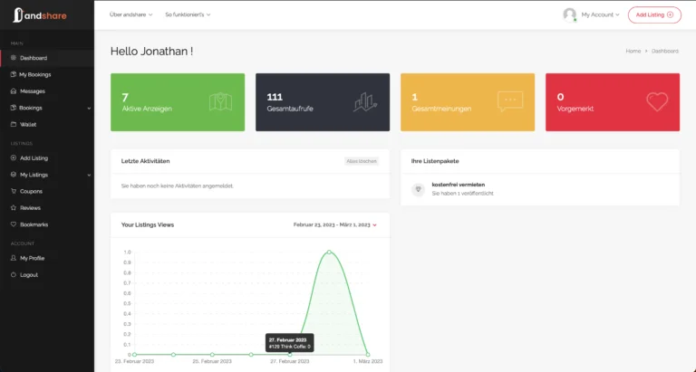Open Bookmarks heart icon in sidebar
The image size is (696, 372).
[x=13, y=224]
